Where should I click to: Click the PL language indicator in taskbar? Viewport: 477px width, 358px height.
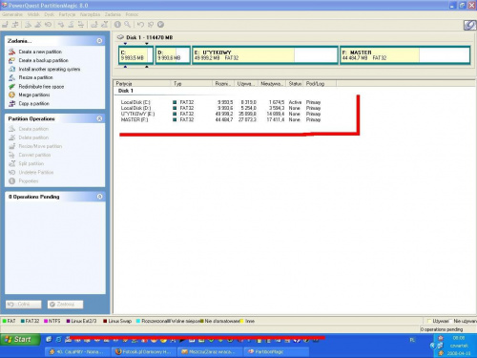pyautogui.click(x=412, y=340)
